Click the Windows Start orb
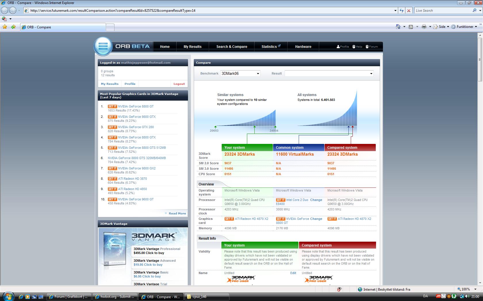This screenshot has width=483, height=301. click(8, 296)
